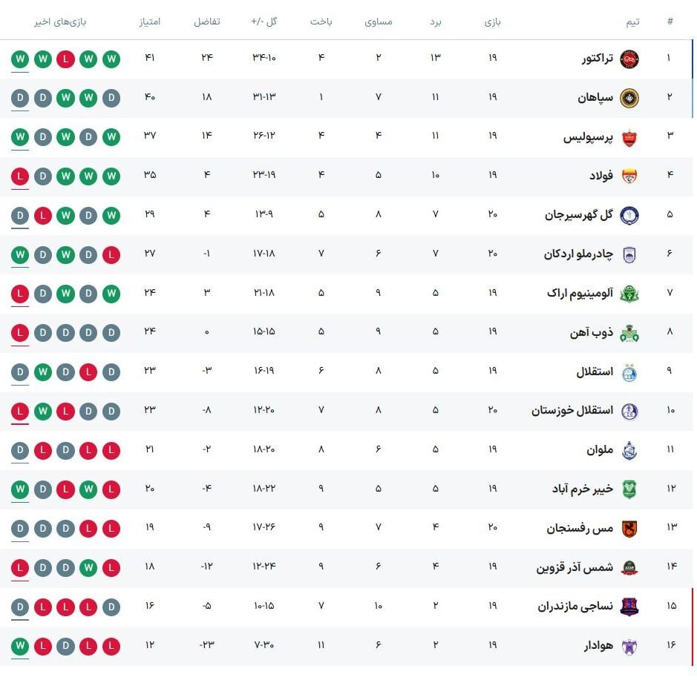Screen dimensions: 697x680
Task: Click the Tractor (تراکتور) team logo
Action: [x=629, y=59]
